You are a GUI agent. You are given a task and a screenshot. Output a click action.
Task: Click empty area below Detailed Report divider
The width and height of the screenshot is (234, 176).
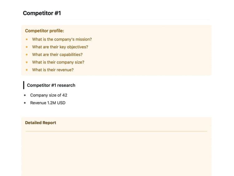click(116, 154)
